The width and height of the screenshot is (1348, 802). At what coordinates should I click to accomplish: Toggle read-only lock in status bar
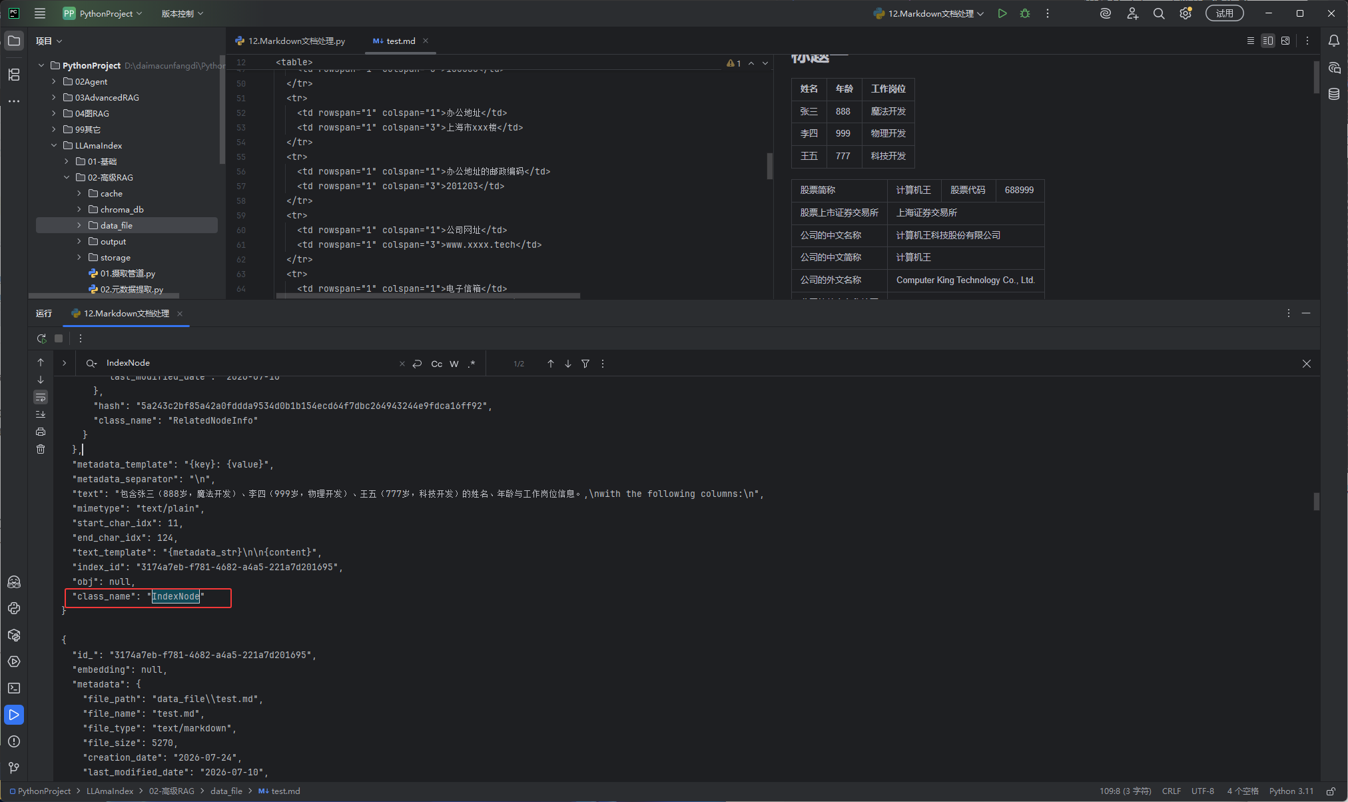click(x=1331, y=791)
